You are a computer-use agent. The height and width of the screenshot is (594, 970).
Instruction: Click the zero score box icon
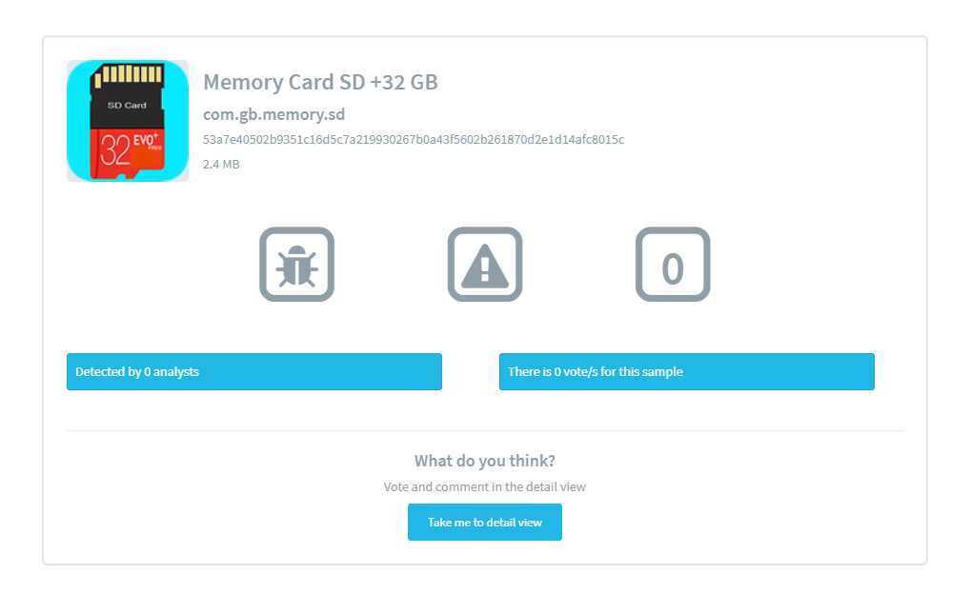pyautogui.click(x=673, y=265)
